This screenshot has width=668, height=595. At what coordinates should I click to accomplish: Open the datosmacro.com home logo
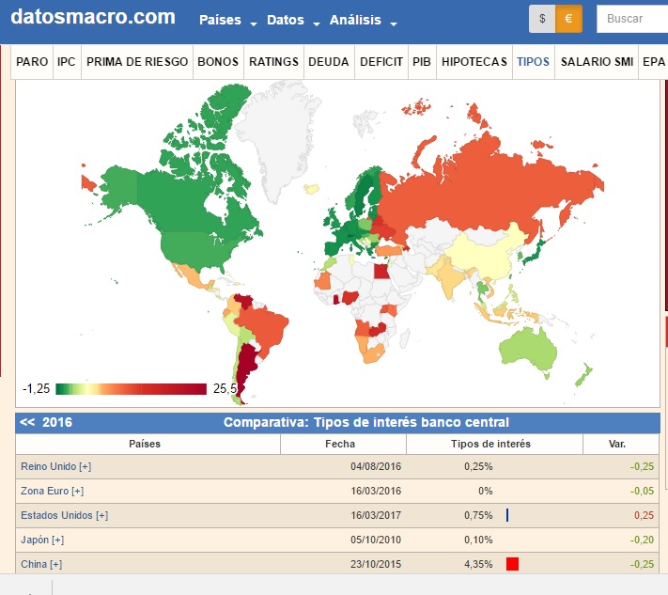[93, 17]
